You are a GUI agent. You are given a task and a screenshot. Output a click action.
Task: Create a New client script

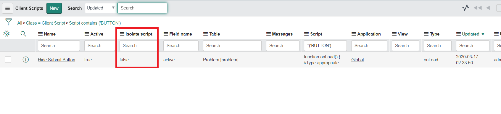click(x=54, y=8)
